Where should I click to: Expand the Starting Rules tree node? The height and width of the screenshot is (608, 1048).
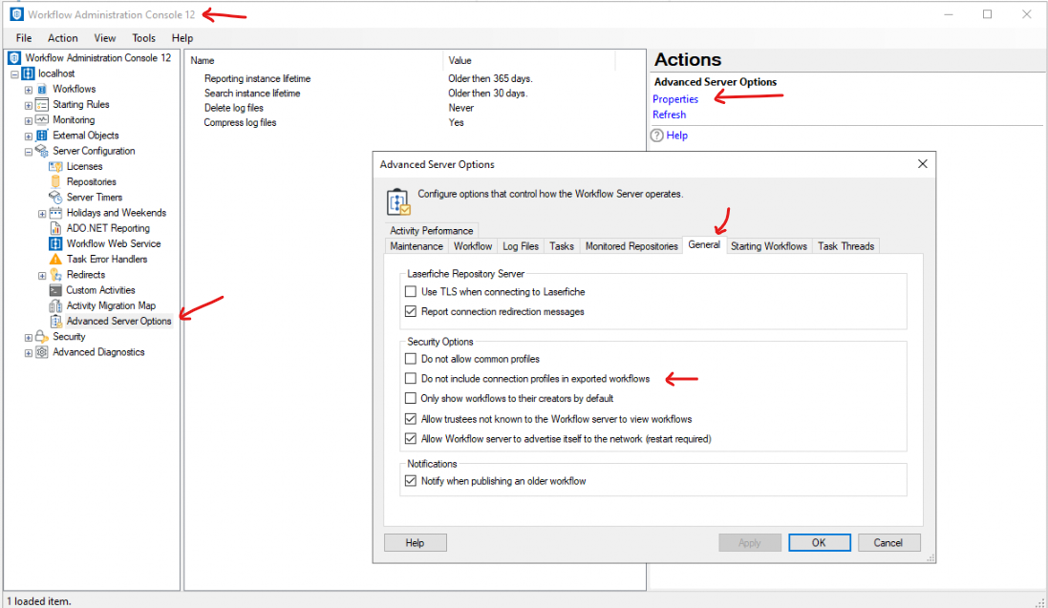click(x=28, y=105)
